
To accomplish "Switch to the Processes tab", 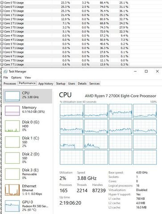I will (10, 83).
